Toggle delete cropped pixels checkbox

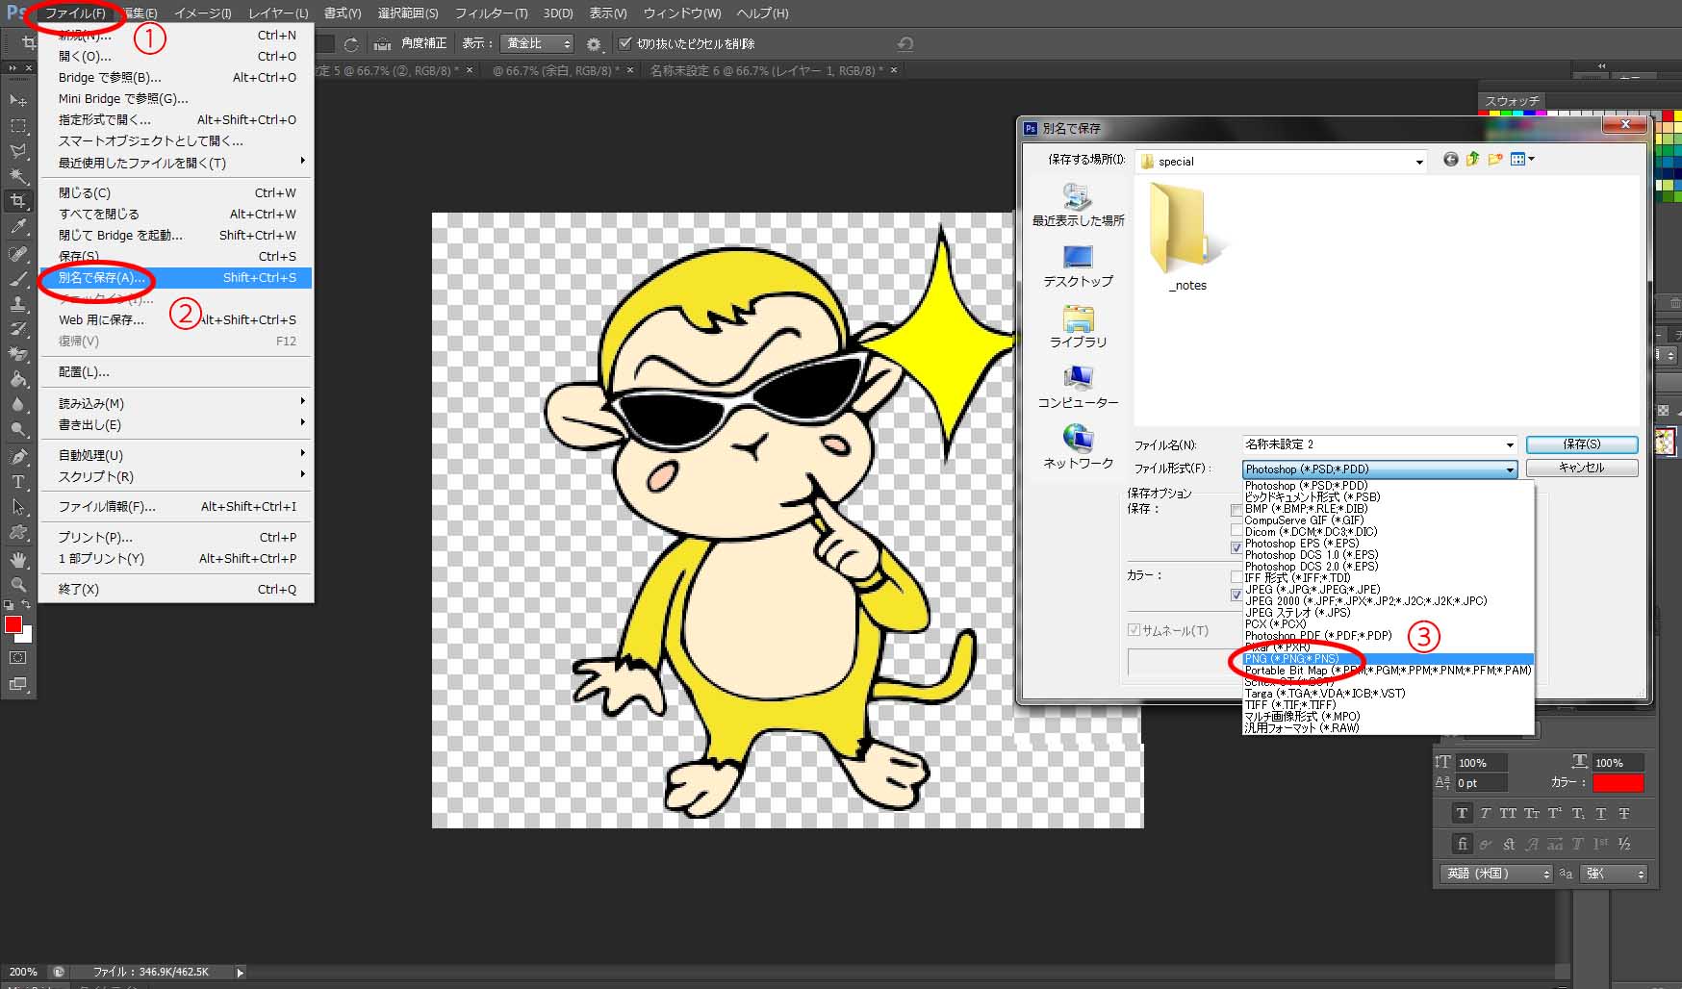coord(625,43)
